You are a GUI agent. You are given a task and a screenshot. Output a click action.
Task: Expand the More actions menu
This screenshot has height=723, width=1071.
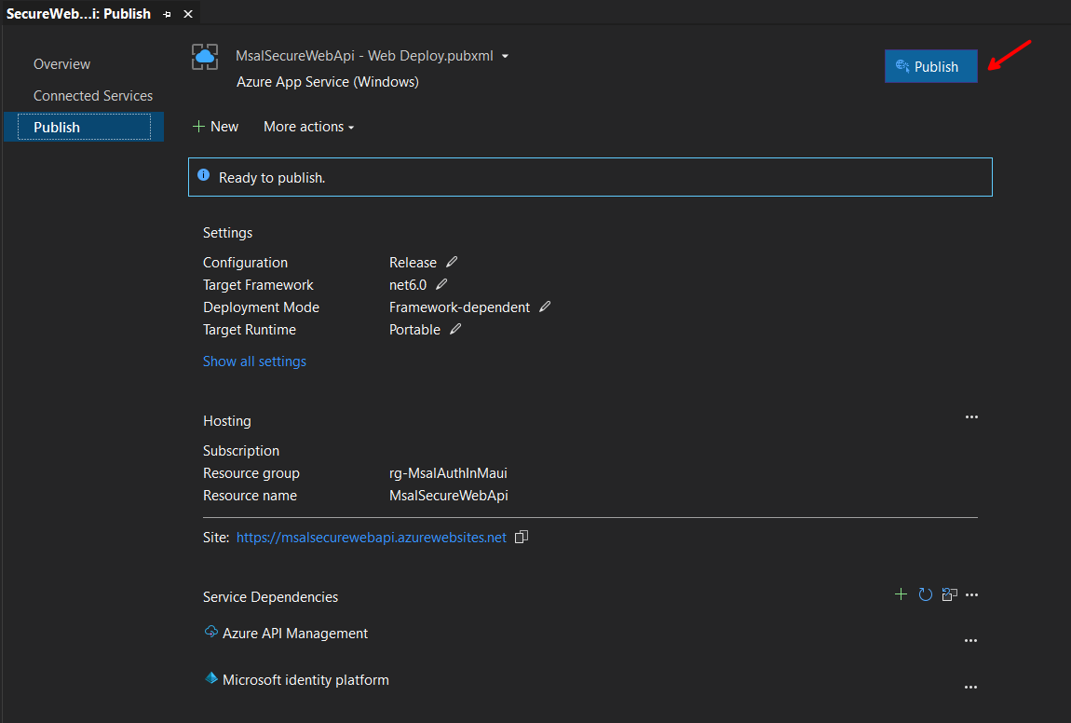pyautogui.click(x=309, y=127)
